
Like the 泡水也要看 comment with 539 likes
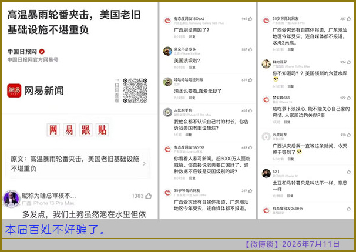click(250, 80)
